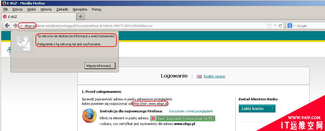325x131 pixels.
Task: Open the Google search engine dropdown
Action: tap(291, 26)
